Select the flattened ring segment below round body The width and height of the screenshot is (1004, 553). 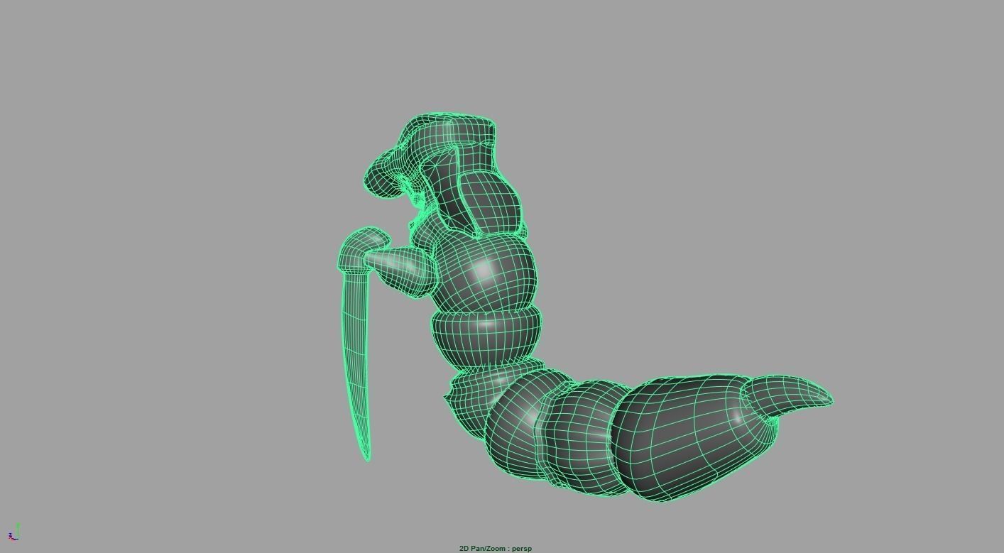coord(486,339)
